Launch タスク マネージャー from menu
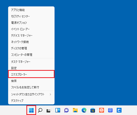 tap(31, 62)
